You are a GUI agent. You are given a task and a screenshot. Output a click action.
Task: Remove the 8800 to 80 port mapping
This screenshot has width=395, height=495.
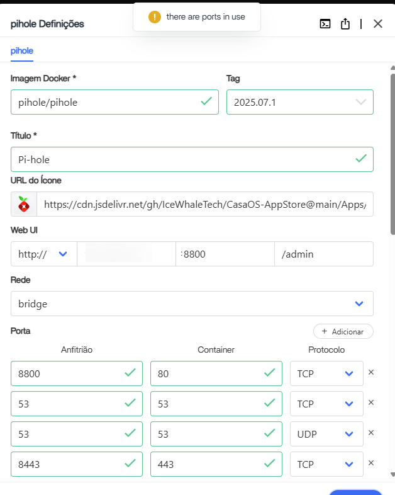(x=370, y=373)
